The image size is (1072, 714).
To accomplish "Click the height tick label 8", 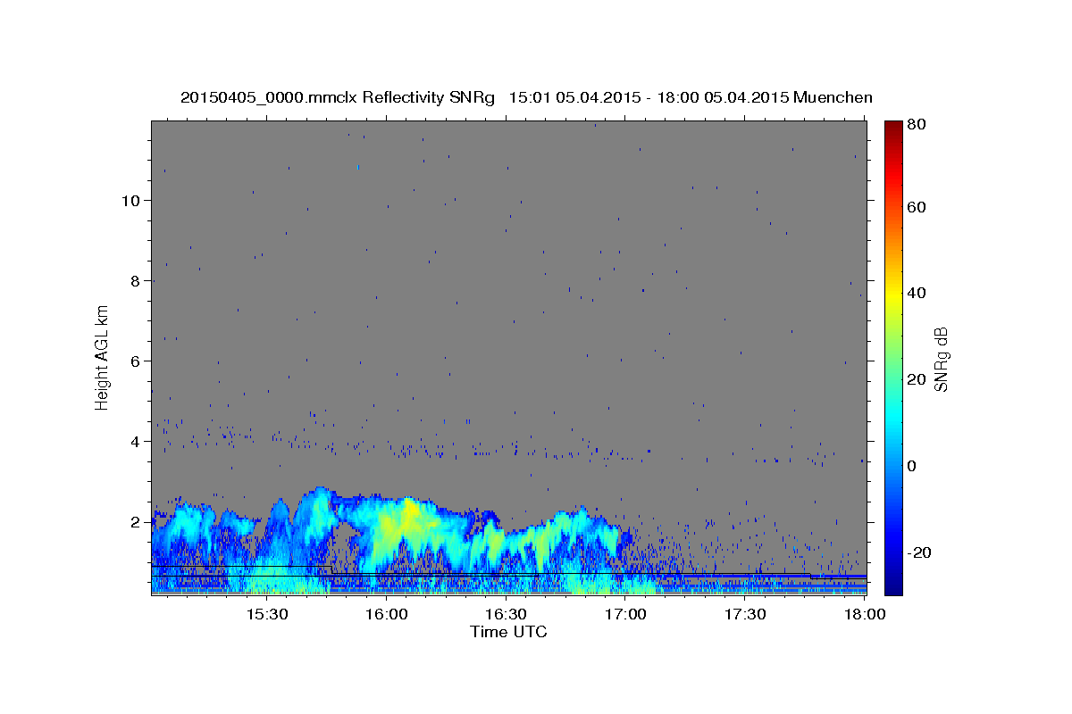I will [x=136, y=280].
